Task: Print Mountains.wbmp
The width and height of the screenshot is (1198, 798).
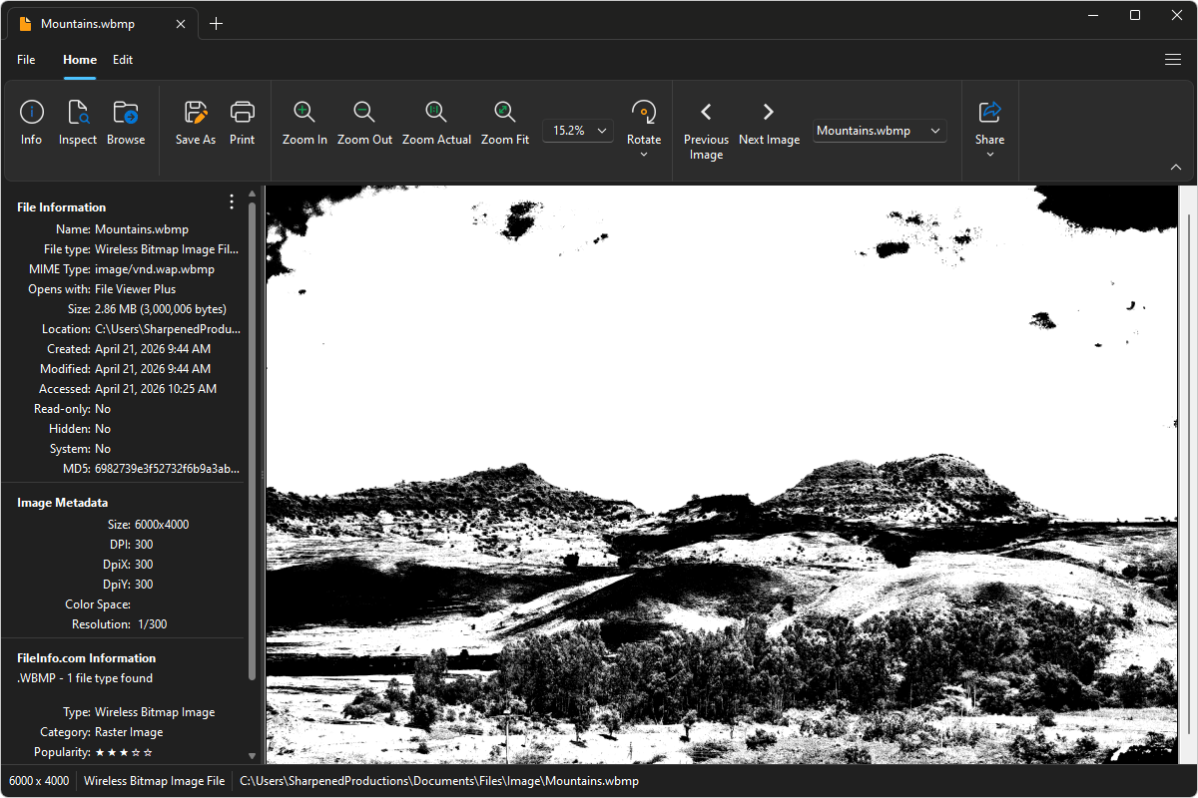Action: click(x=242, y=122)
